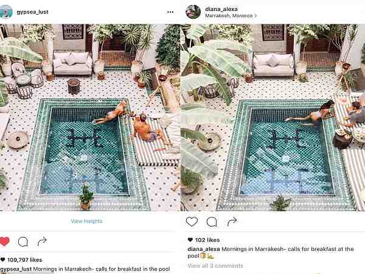This screenshot has height=274, width=365.
Task: Click the comment bubble icon on diana_alexa post
Action: tap(212, 222)
